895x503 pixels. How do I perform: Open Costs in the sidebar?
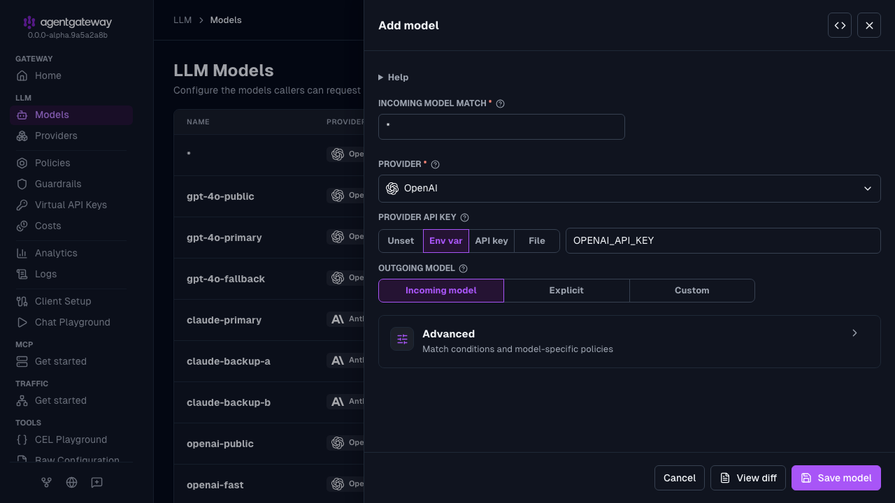coord(71,226)
